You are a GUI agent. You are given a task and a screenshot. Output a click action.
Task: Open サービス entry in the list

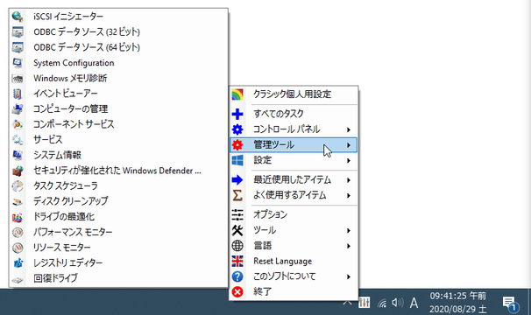pyautogui.click(x=118, y=140)
